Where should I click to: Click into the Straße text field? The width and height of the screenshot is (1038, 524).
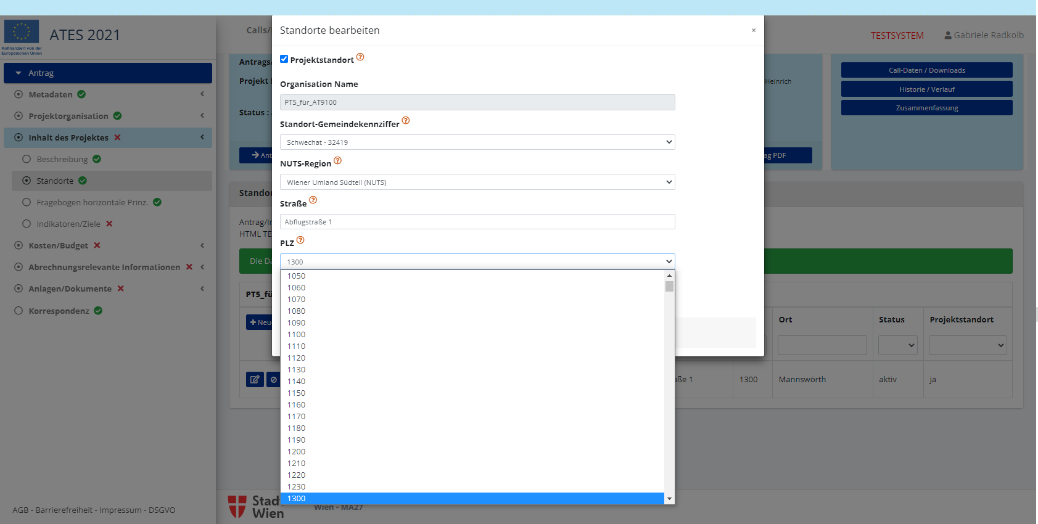point(477,222)
